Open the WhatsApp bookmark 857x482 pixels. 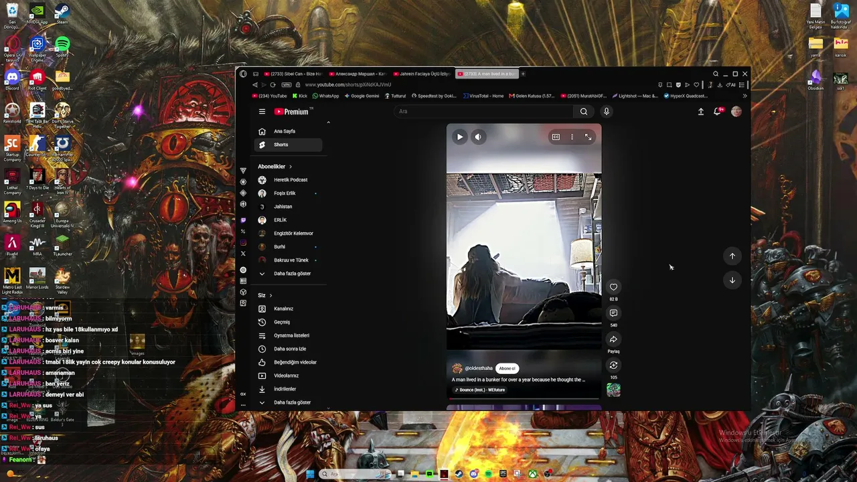tap(325, 96)
